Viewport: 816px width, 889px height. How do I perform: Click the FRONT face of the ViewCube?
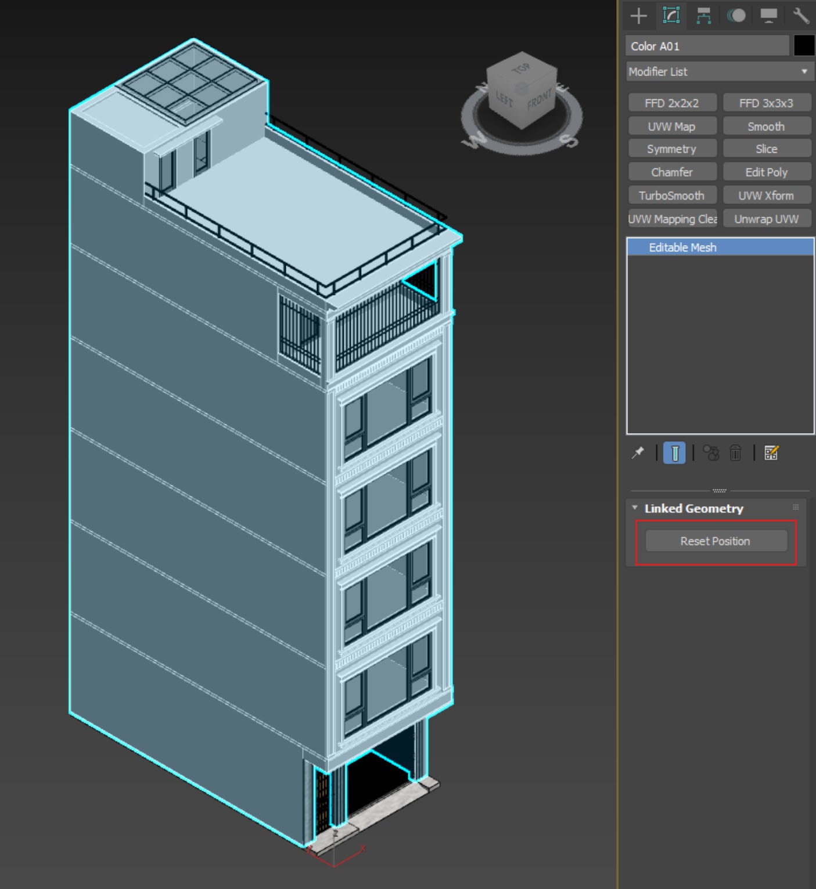pyautogui.click(x=540, y=101)
